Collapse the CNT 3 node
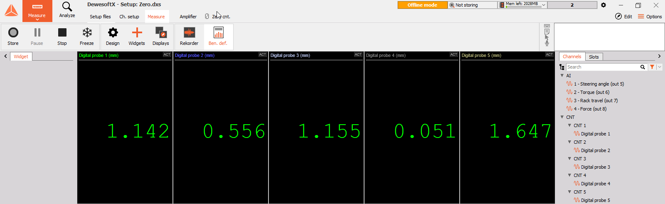Viewport: 665px width, 204px height. click(x=570, y=158)
